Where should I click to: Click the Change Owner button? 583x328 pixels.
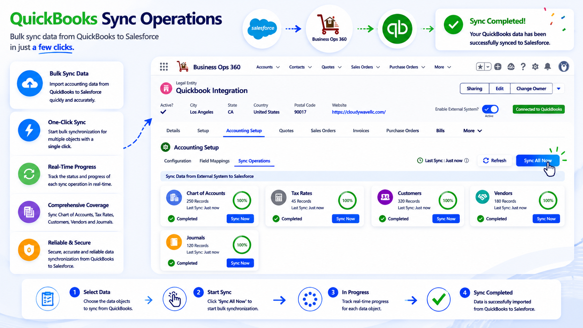(531, 89)
